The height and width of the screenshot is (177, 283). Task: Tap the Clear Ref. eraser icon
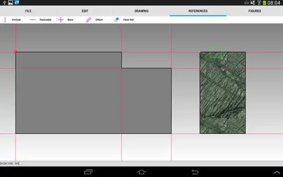(x=117, y=19)
